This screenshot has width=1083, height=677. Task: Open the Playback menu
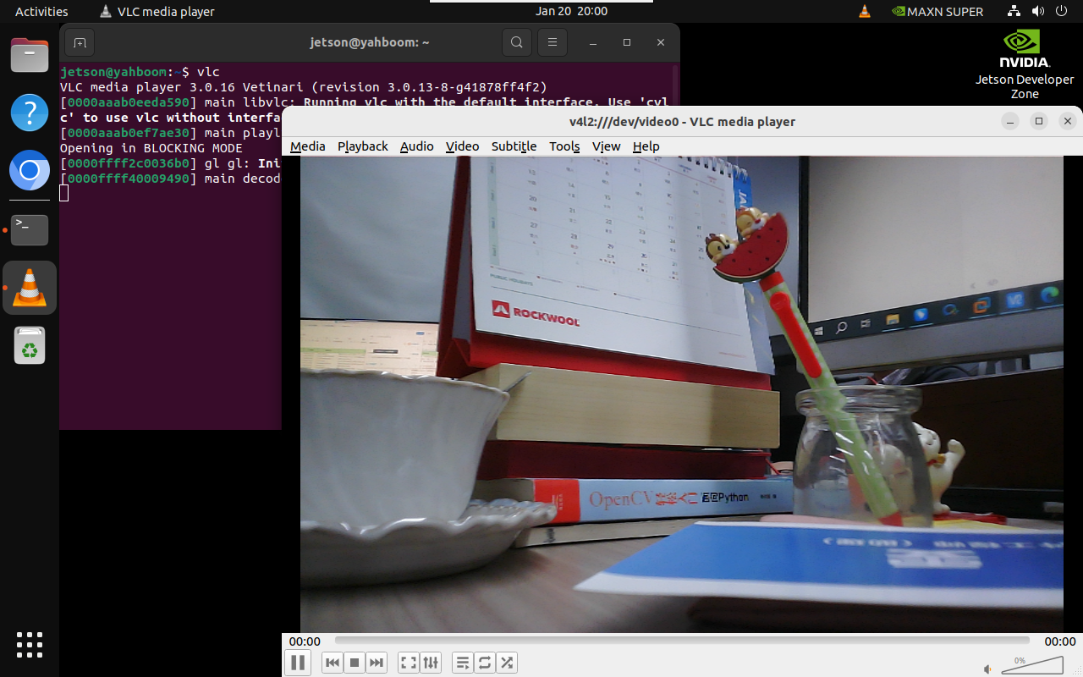[x=363, y=146]
